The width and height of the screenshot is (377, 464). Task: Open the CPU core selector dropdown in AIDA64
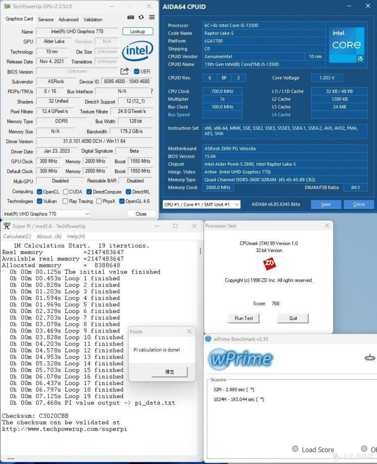pyautogui.click(x=237, y=204)
